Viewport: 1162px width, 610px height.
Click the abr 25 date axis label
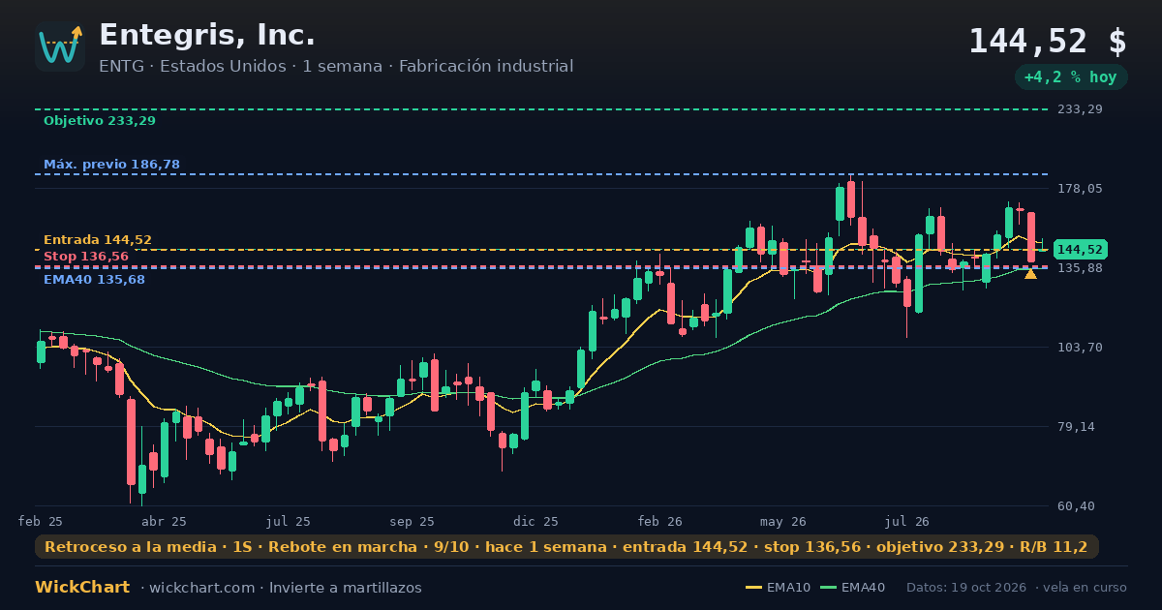pyautogui.click(x=165, y=522)
